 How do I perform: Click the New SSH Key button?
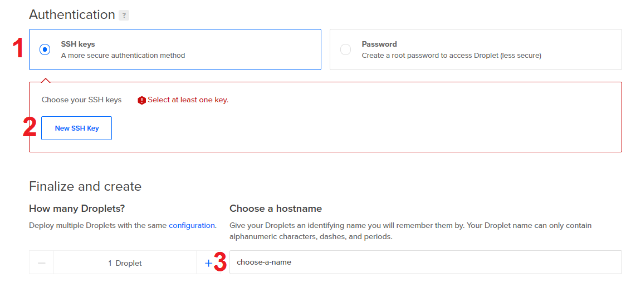(x=77, y=128)
